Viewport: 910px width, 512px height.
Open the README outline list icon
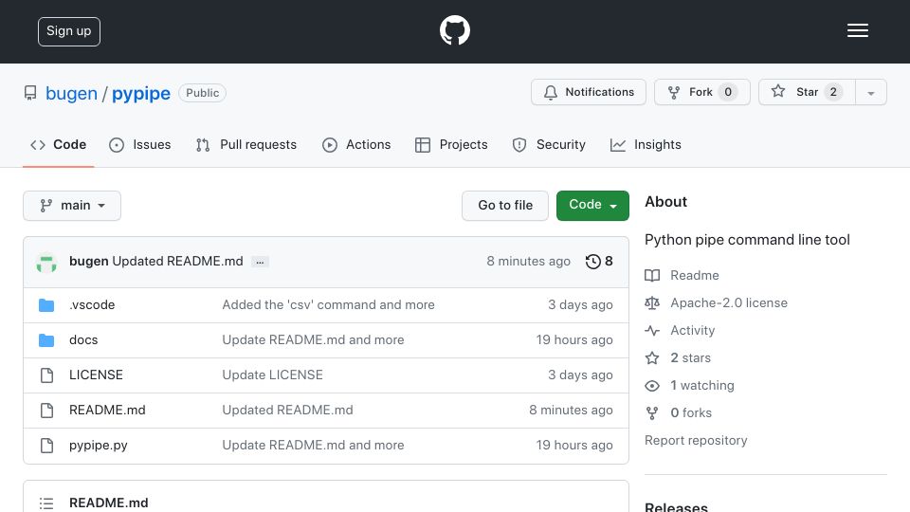[46, 503]
